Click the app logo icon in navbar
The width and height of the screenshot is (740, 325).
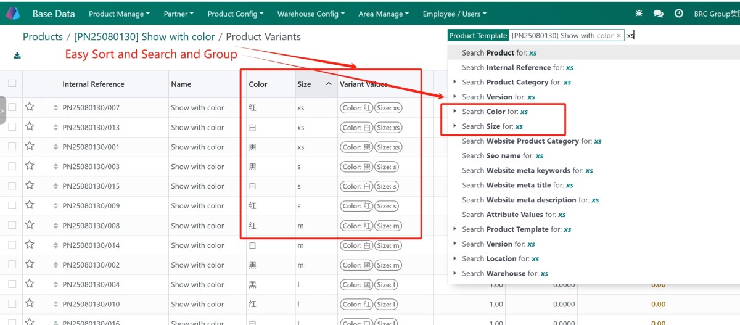tap(13, 13)
